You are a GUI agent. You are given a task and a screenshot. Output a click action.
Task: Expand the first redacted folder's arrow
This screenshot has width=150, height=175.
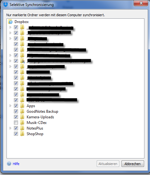click(10, 27)
